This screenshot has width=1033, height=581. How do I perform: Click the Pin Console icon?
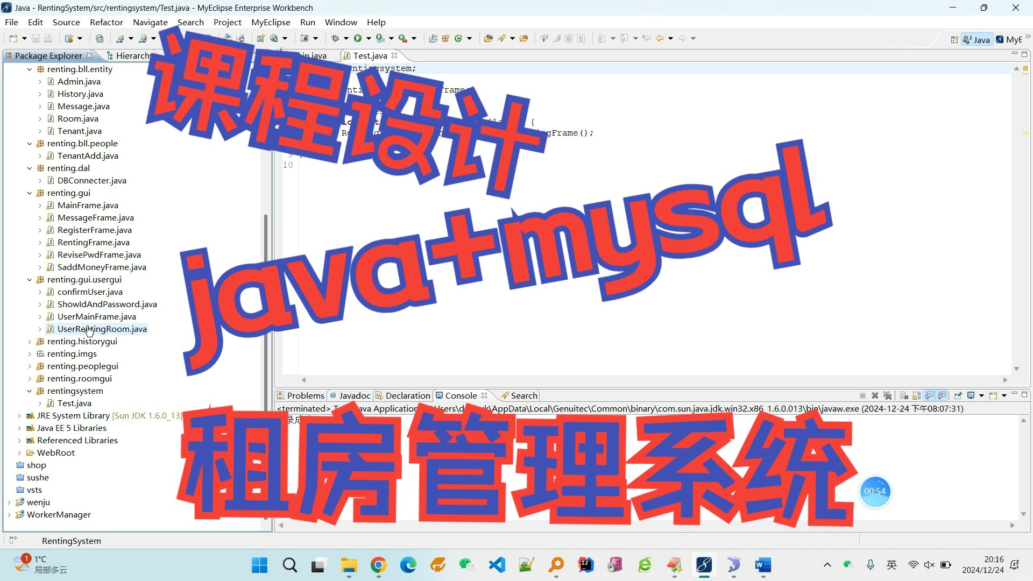point(958,395)
